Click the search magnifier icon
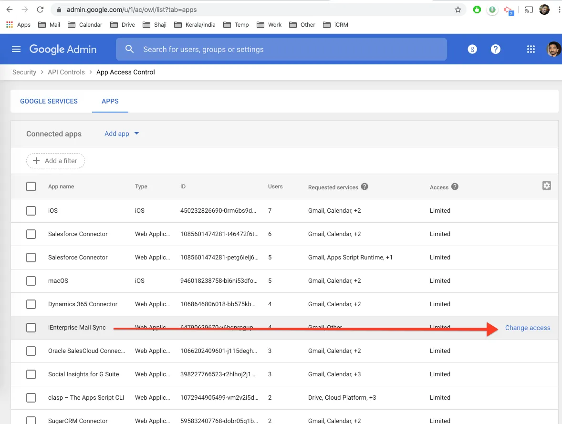The width and height of the screenshot is (562, 424). pos(129,49)
